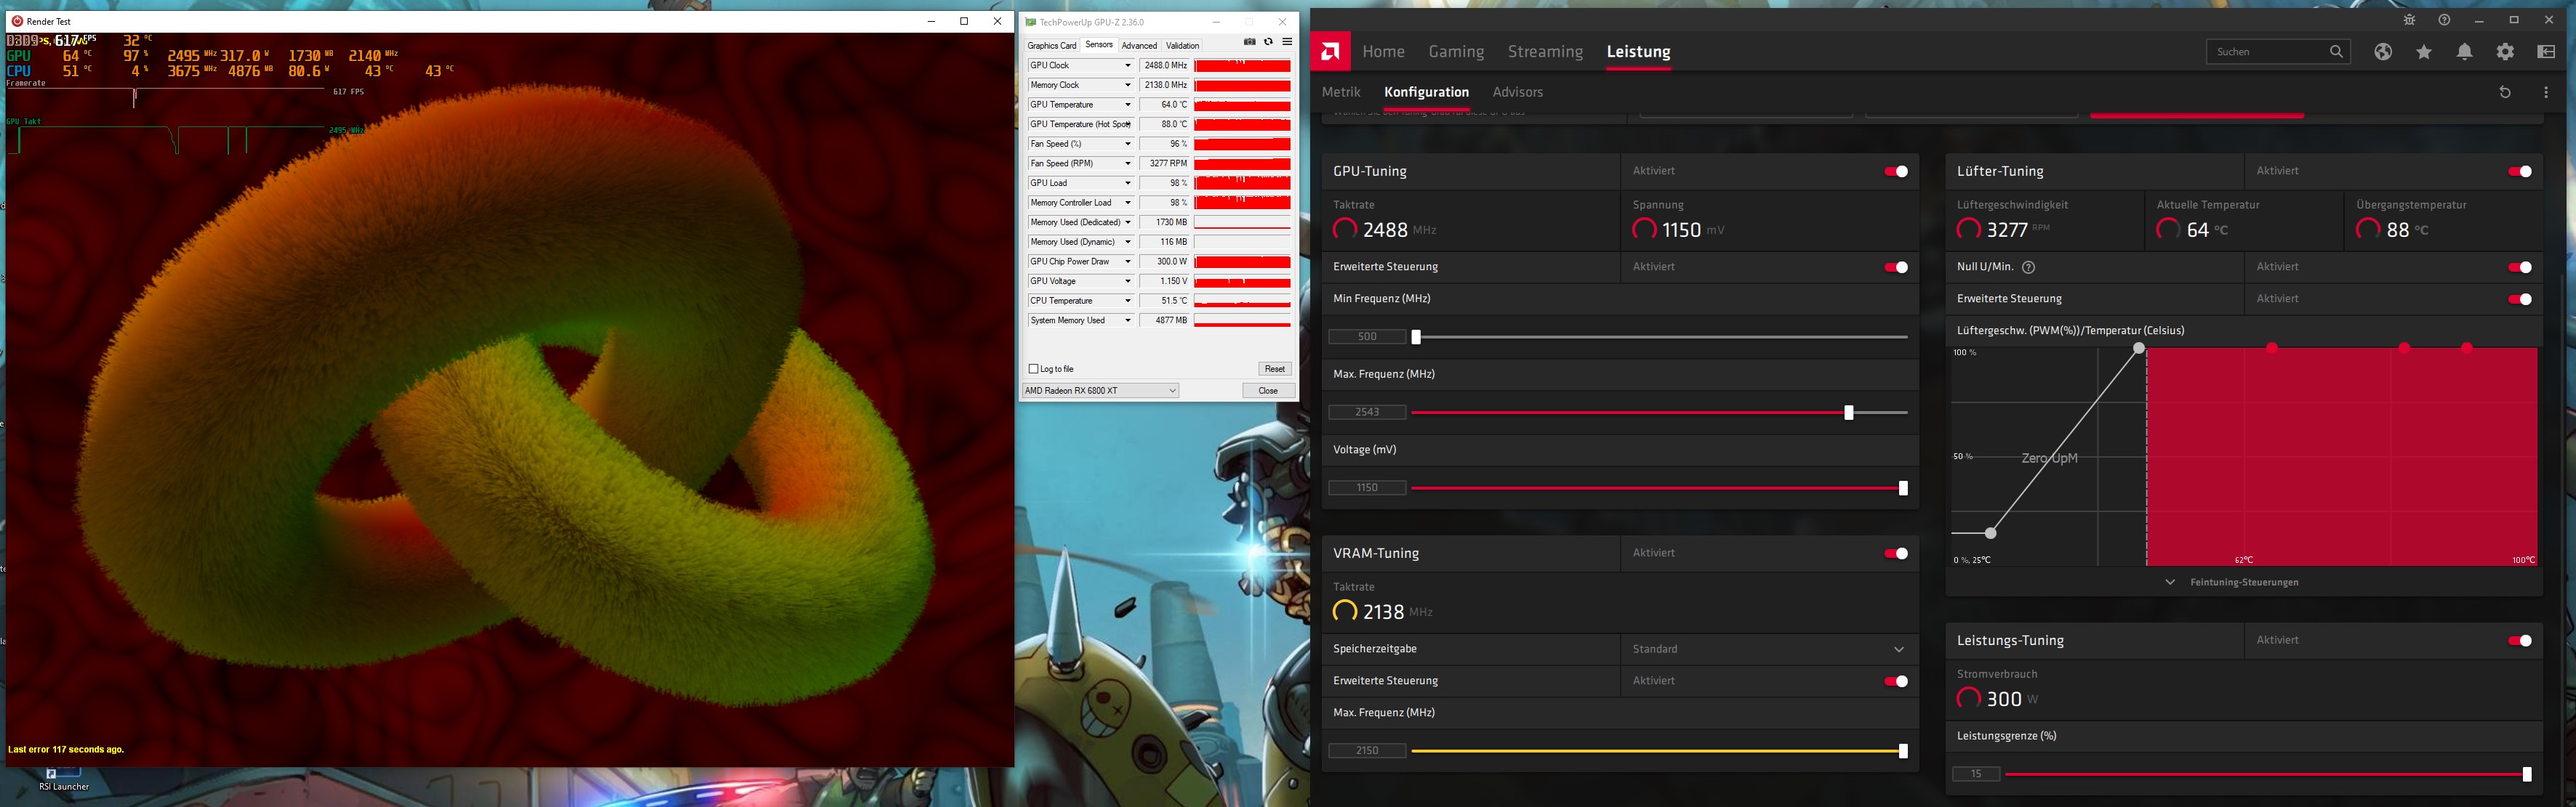Enable the Log to file checkbox
The height and width of the screenshot is (807, 2576).
click(x=1034, y=368)
